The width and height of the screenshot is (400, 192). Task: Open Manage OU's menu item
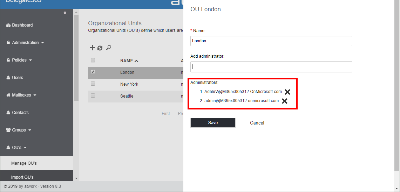pos(24,163)
